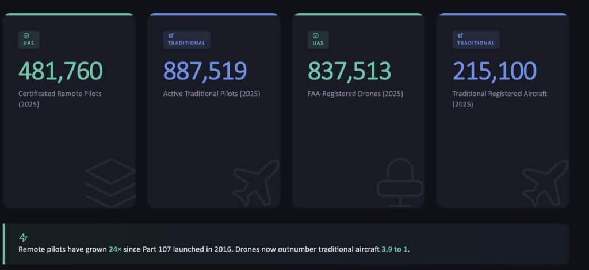The height and width of the screenshot is (270, 589).
Task: Click the 481,760 remote pilots figure
Action: 60,71
